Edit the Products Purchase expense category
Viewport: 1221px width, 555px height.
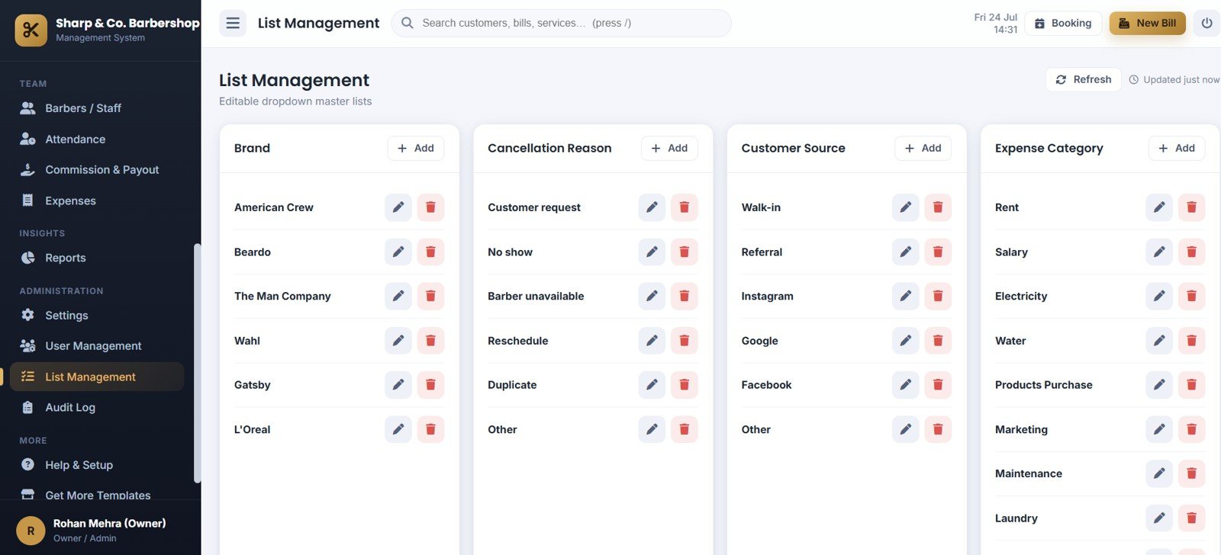pos(1159,385)
